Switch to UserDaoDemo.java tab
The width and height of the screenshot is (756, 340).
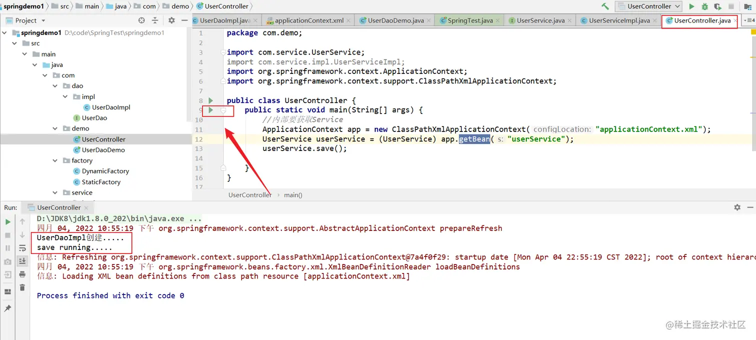395,20
